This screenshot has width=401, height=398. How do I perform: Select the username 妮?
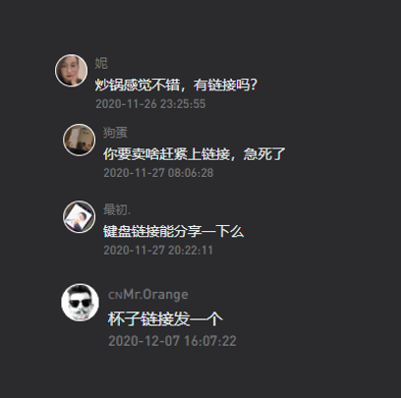pos(101,63)
